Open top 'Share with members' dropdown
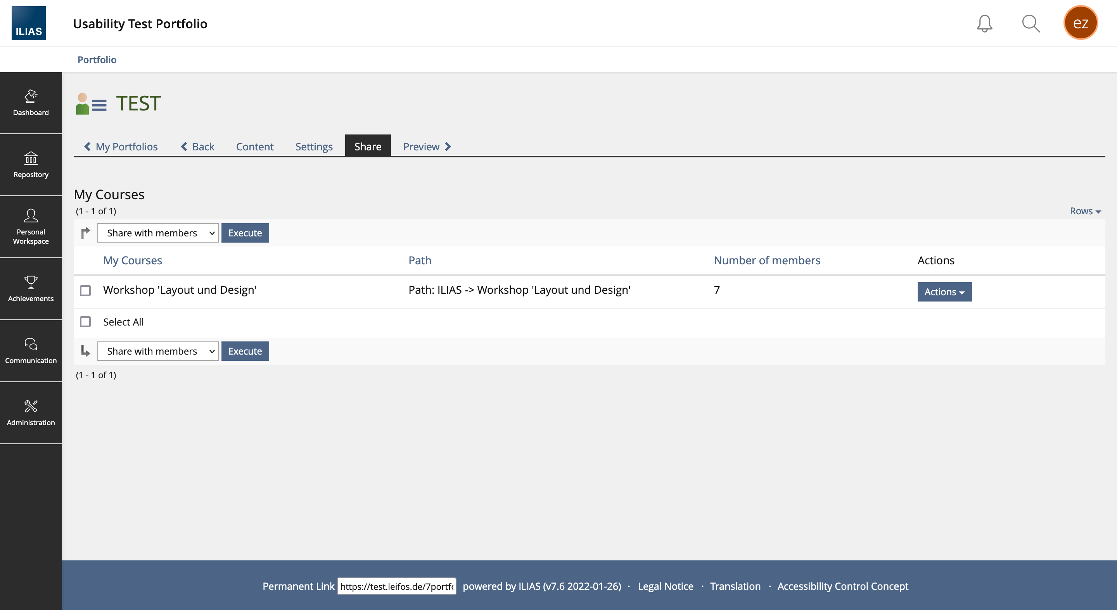Screen dimensions: 1117x610 158,233
